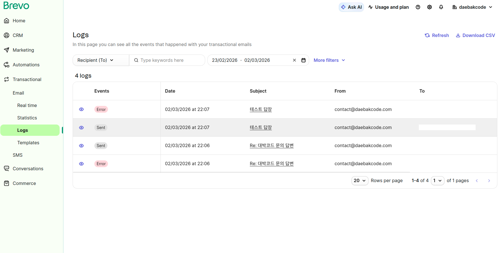
Task: Refresh the logs list
Action: 437,35
